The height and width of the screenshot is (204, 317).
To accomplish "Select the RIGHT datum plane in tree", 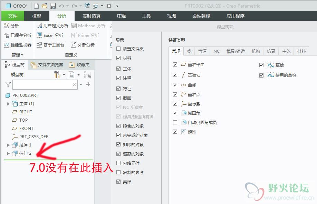I will [x=22, y=112].
